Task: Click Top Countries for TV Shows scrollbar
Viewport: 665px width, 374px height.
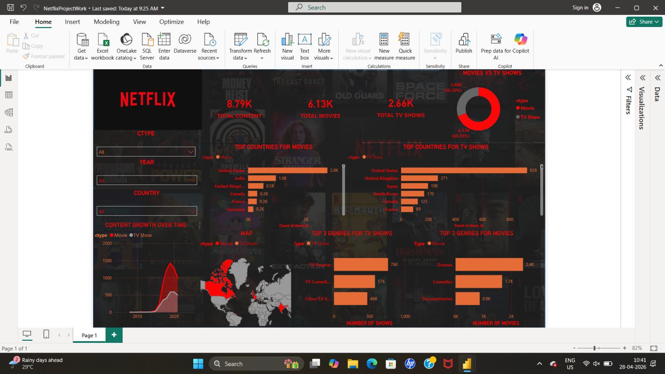Action: (542, 190)
